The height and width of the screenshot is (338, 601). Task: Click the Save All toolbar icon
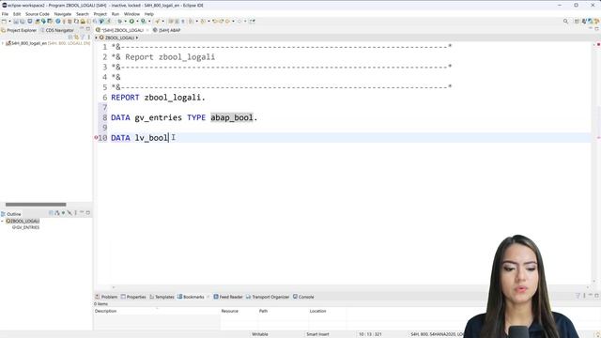23,22
